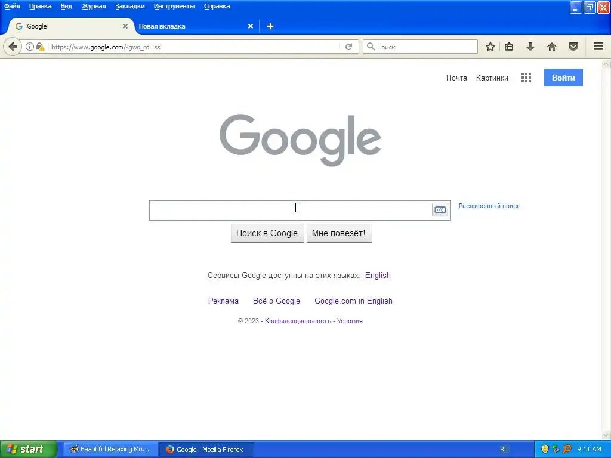Open the Google apps grid
The image size is (611, 458).
click(x=526, y=78)
